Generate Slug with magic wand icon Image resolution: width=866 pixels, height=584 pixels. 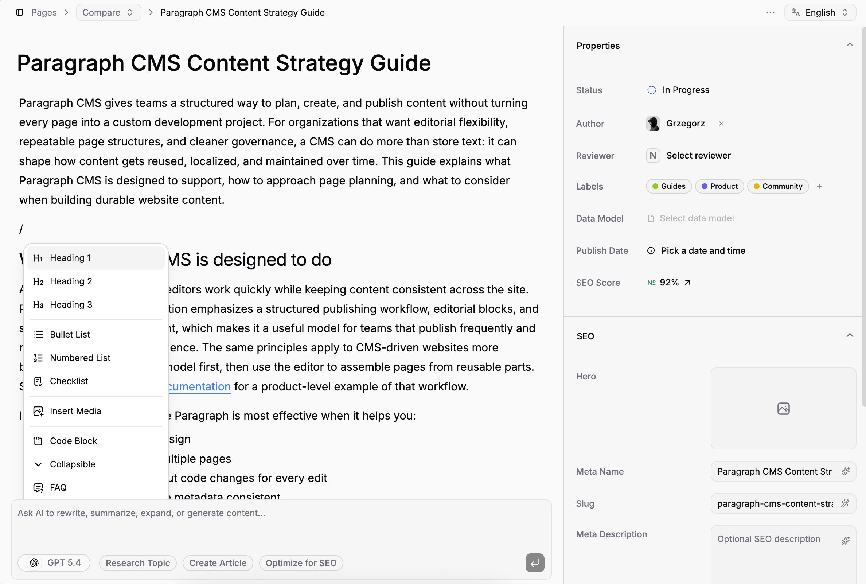pos(845,503)
